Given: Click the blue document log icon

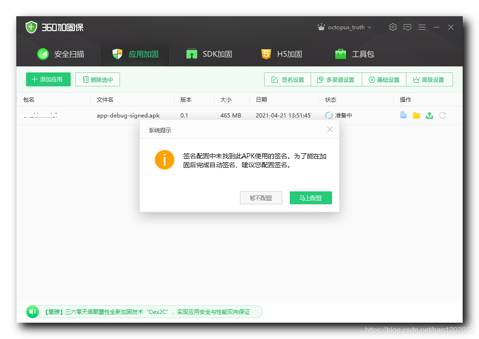Looking at the screenshot, I should coord(403,115).
